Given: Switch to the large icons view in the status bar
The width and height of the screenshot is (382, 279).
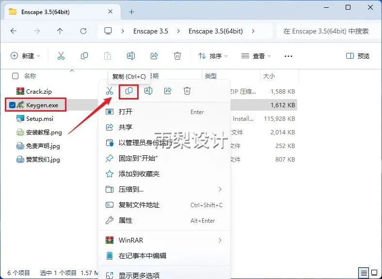Looking at the screenshot, I should [x=374, y=273].
